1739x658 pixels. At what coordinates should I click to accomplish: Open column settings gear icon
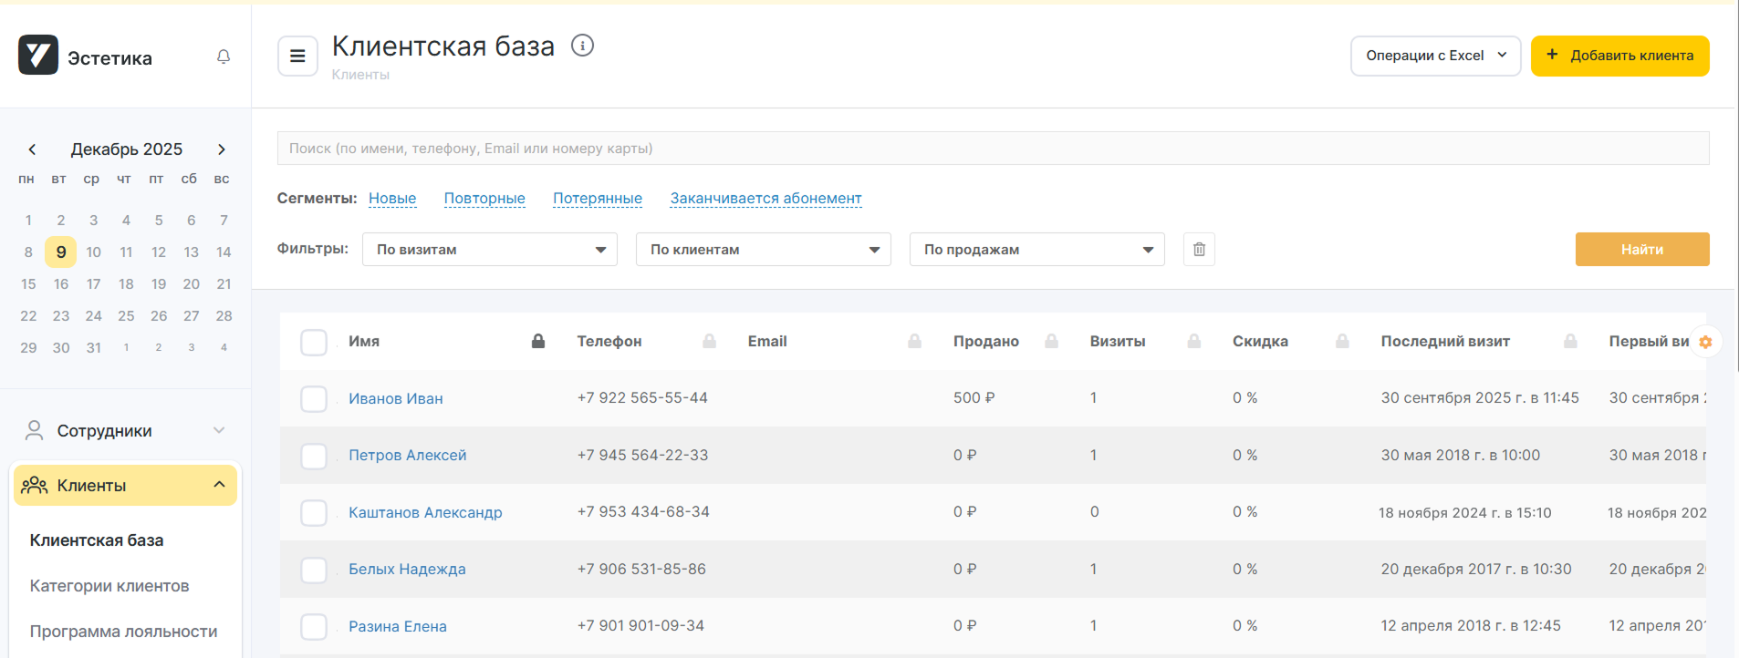1705,342
